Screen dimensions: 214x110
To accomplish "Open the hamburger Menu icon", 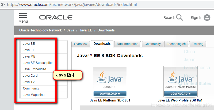I will coord(23,16).
